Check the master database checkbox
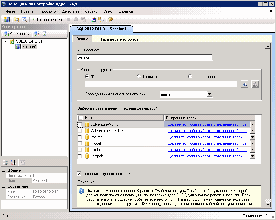 80,137
